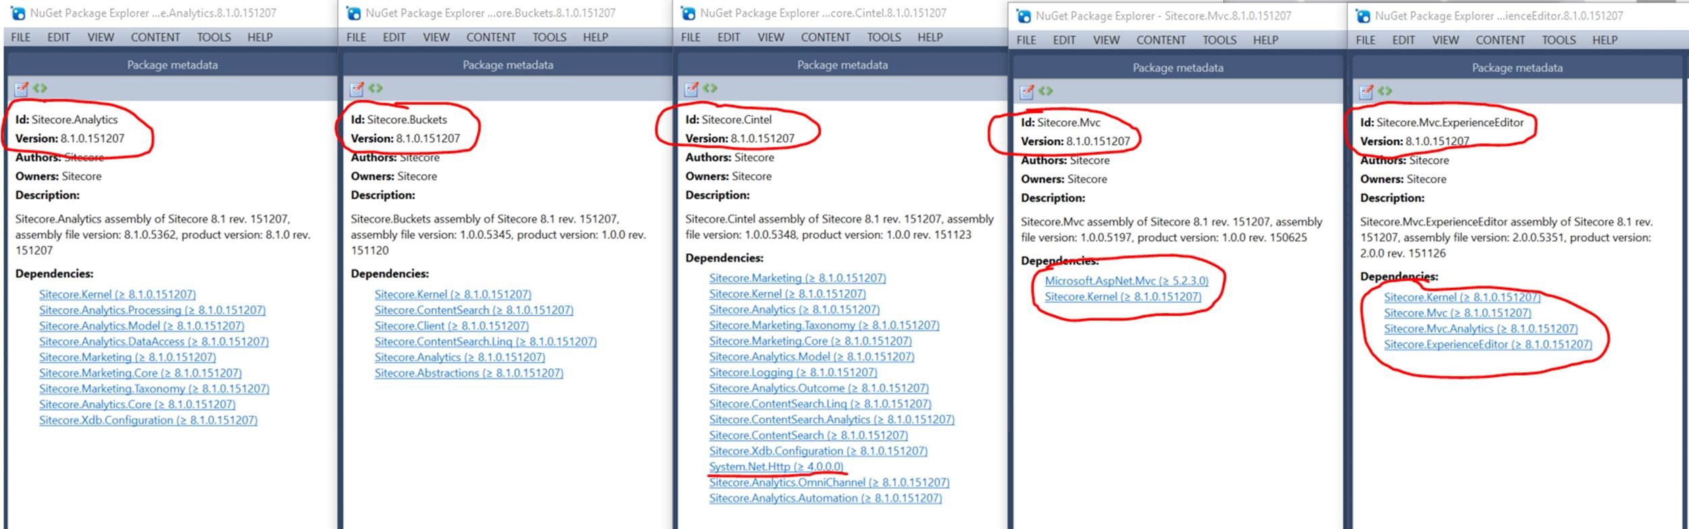Open Sitecore.ContentSearch.Analytics dependency link
1689x529 pixels.
click(832, 420)
